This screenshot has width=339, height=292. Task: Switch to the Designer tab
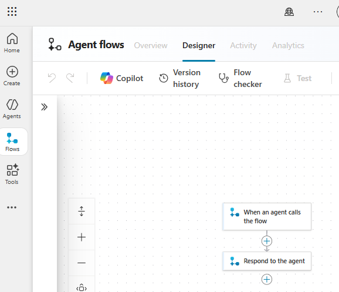(x=199, y=45)
